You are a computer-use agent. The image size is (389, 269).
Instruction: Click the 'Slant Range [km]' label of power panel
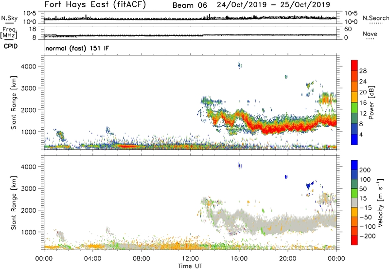14,102
